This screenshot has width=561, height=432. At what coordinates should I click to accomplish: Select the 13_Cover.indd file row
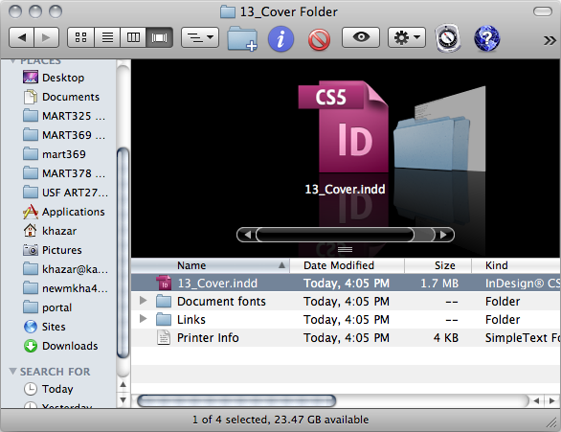click(x=346, y=284)
